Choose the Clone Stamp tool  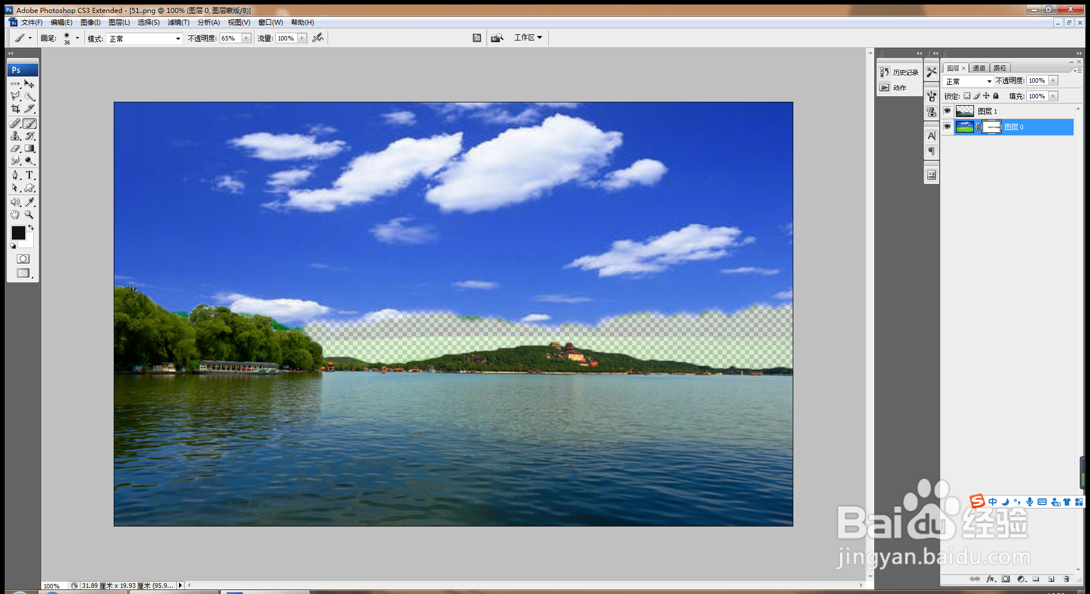[x=15, y=136]
